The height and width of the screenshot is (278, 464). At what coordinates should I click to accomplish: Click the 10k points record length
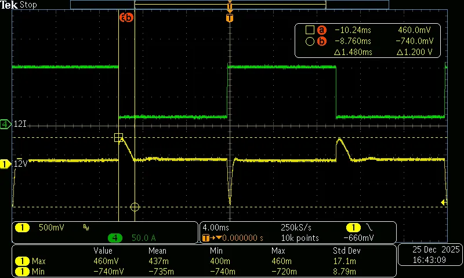tap(300, 238)
